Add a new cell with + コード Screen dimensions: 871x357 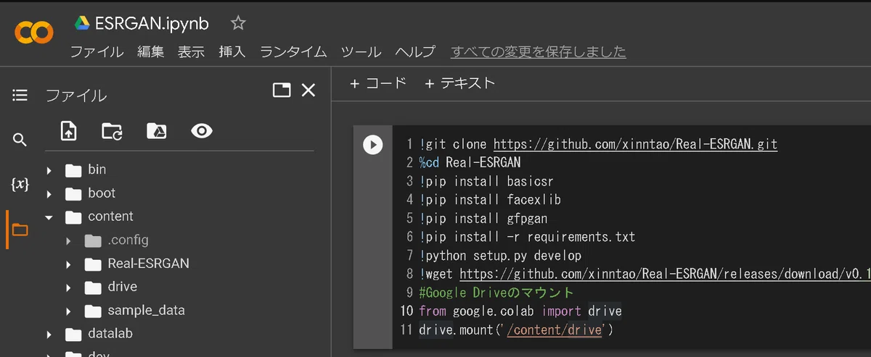pos(378,83)
